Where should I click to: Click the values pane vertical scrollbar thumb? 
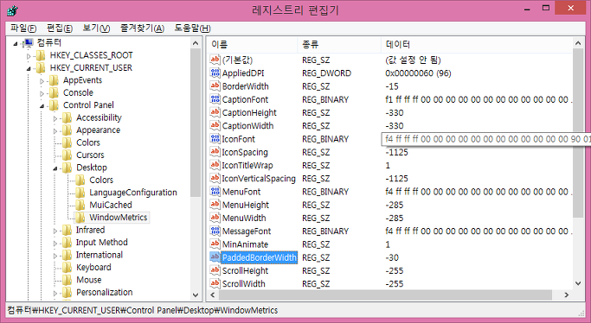point(579,133)
